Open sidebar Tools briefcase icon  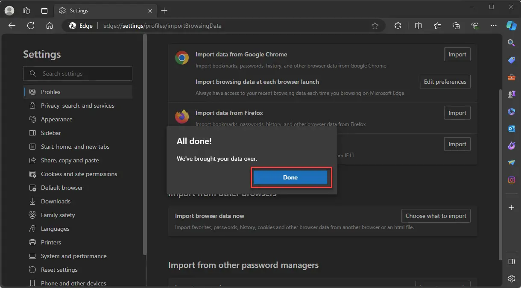point(511,77)
